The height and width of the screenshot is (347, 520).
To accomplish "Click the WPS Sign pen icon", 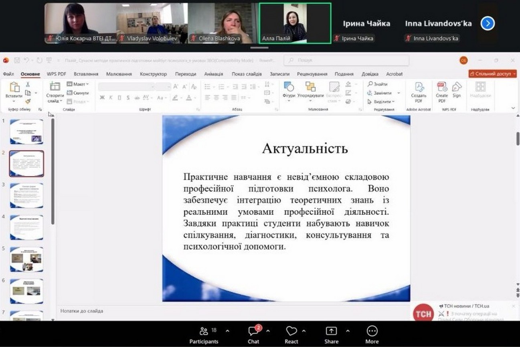I will click(x=457, y=87).
